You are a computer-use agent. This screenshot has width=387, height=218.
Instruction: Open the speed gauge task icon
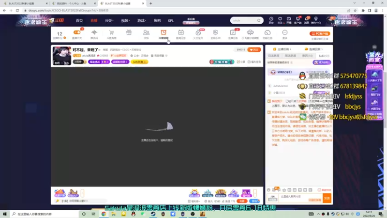tap(268, 32)
